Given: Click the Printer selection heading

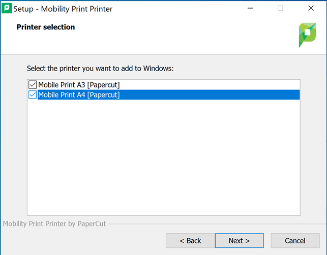Looking at the screenshot, I should tap(46, 27).
